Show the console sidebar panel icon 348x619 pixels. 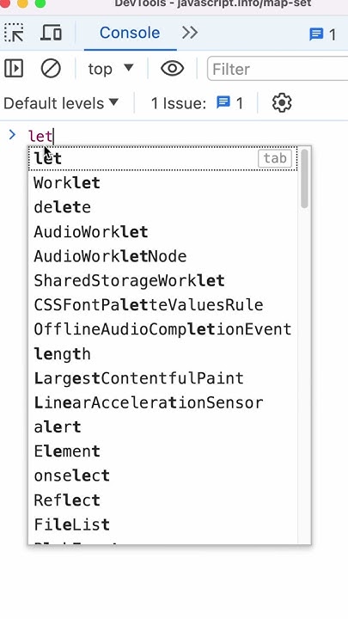14,69
